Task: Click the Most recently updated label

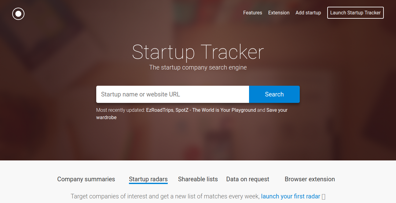Action: (120, 110)
